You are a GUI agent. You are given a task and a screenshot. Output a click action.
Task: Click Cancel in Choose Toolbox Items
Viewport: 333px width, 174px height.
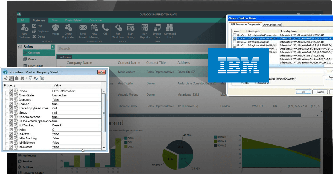[x=320, y=92]
